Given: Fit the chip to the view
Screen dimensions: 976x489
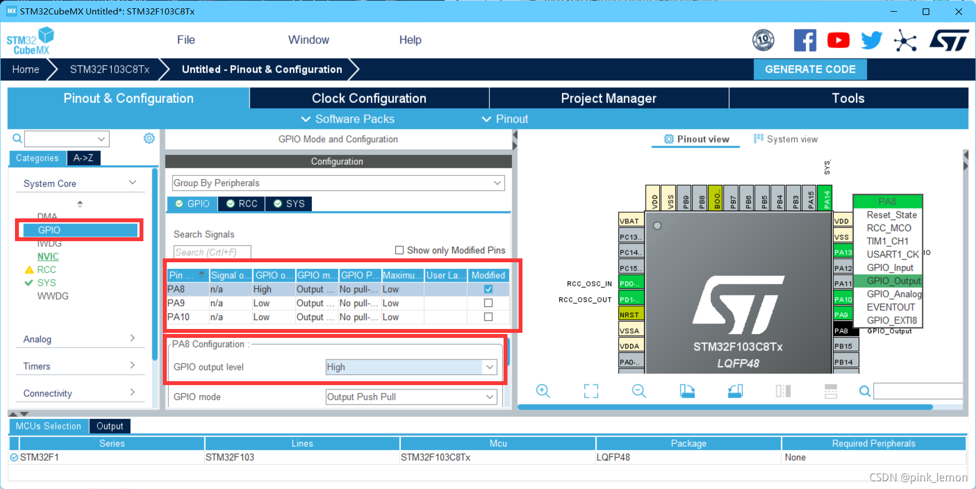Looking at the screenshot, I should coord(591,391).
